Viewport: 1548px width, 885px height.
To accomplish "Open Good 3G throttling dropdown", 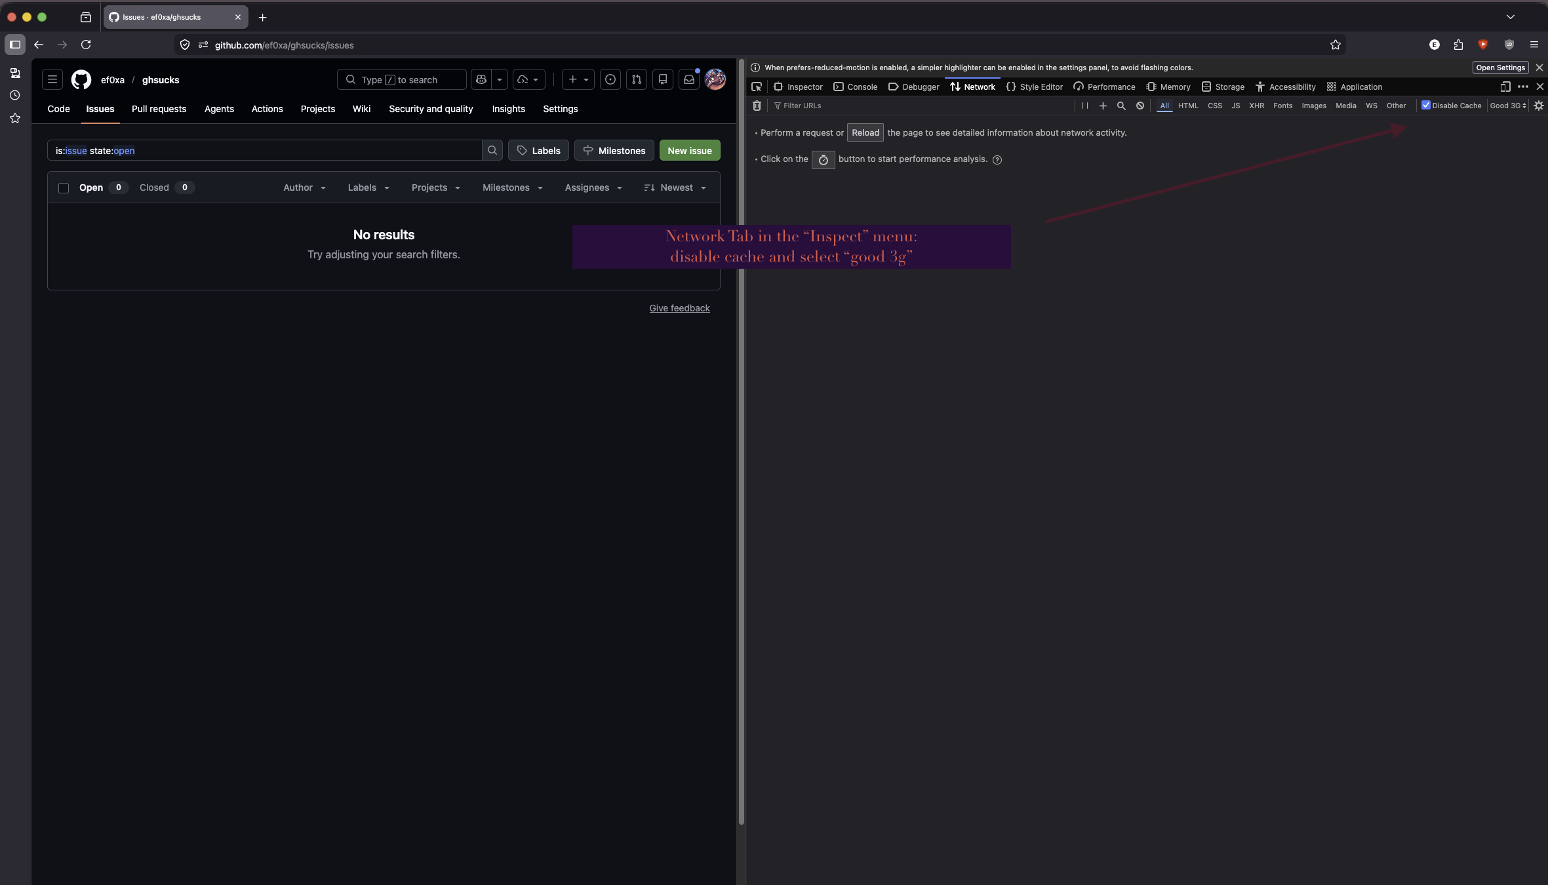I will click(x=1508, y=106).
